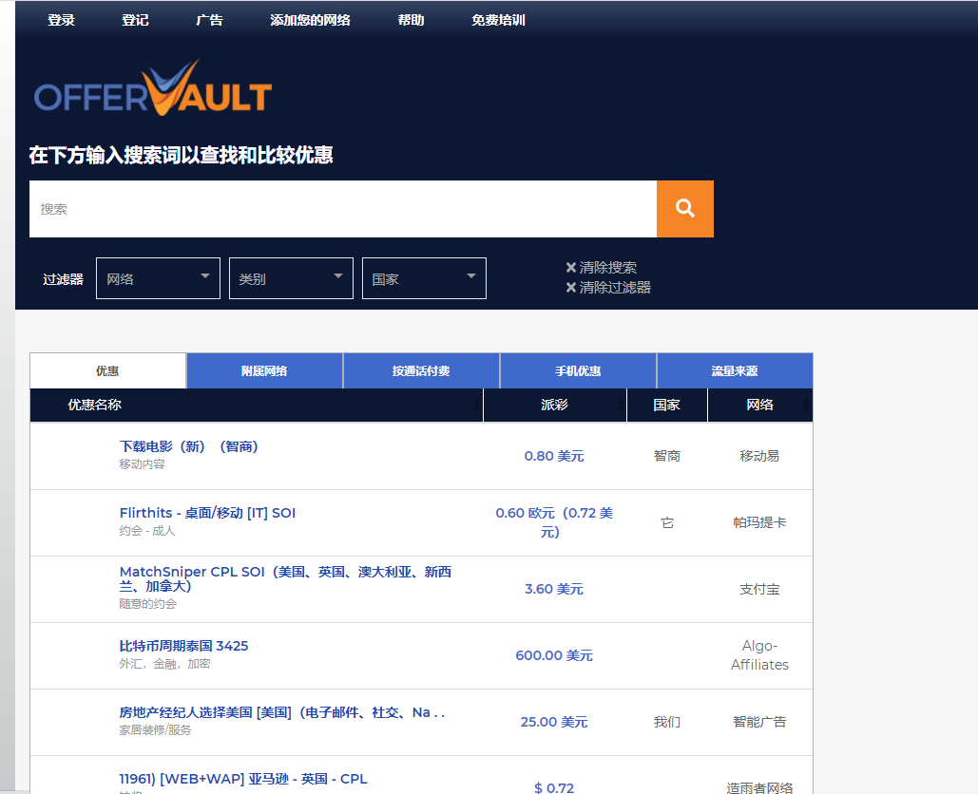978x794 pixels.
Task: Select the 按通话付费 tab
Action: pos(421,371)
